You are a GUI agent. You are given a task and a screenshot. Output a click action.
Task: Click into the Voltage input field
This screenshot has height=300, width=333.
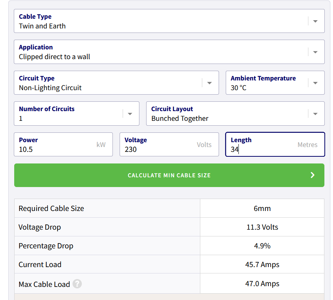tap(161, 149)
